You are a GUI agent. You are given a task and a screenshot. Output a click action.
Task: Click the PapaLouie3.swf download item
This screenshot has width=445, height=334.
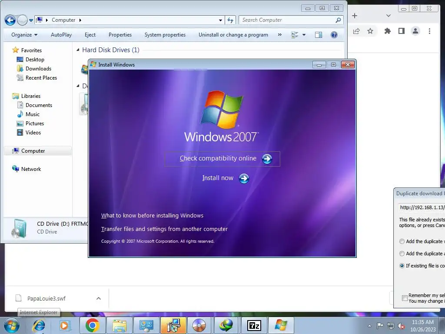(46, 298)
